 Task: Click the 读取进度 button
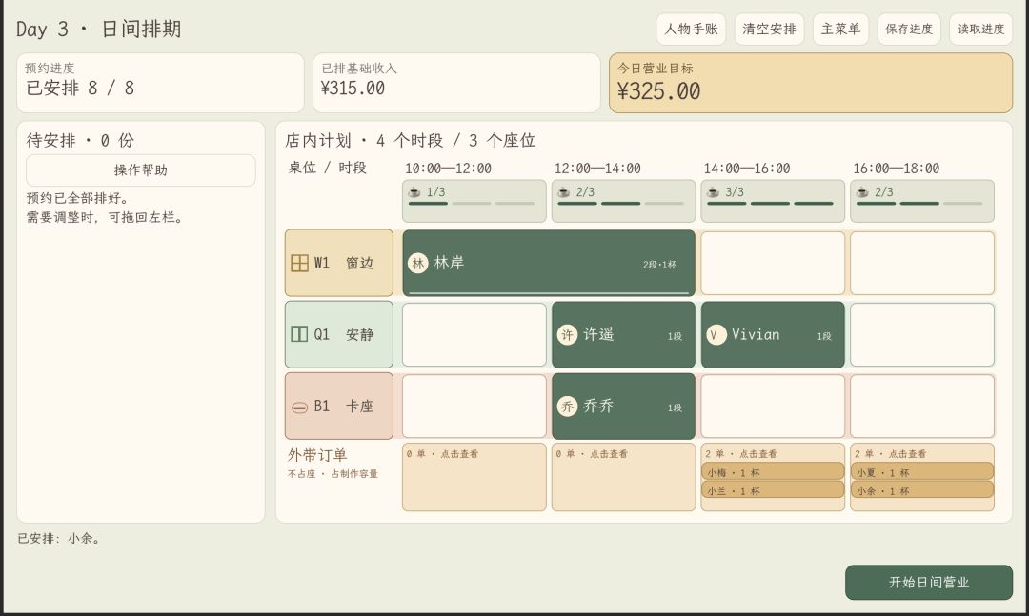point(981,29)
